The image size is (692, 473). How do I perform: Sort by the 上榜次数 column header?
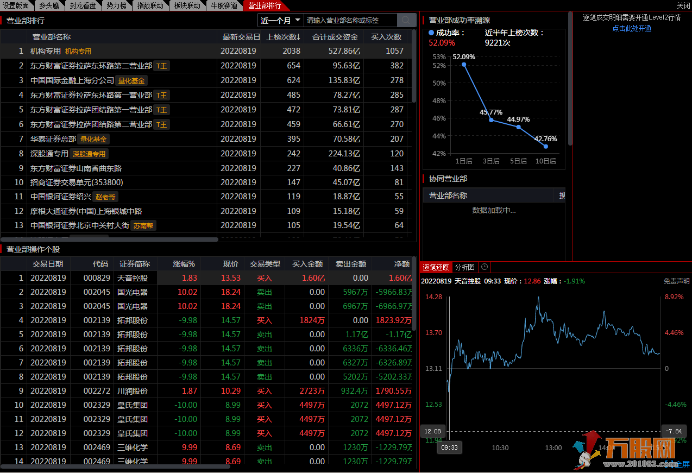pos(283,37)
